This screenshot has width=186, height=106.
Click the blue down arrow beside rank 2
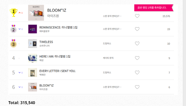coord(20,29)
